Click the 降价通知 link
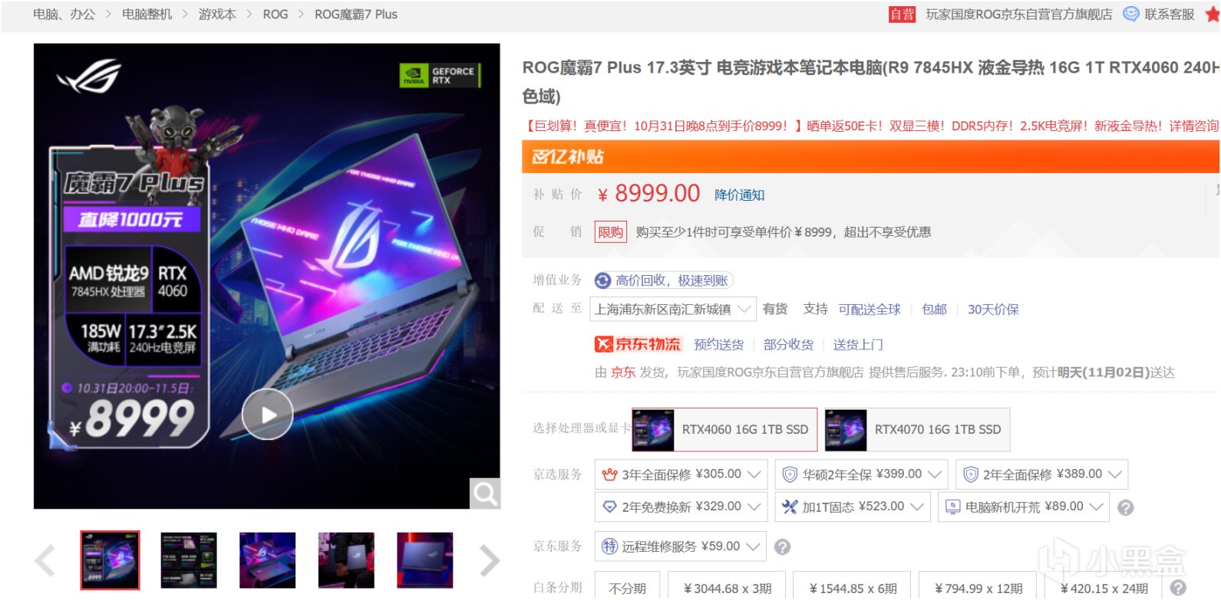1221x600 pixels. click(739, 195)
